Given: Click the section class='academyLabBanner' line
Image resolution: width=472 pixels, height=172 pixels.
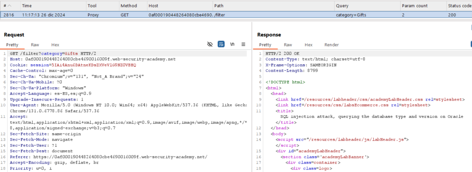Looking at the screenshot, I should (x=325, y=156).
